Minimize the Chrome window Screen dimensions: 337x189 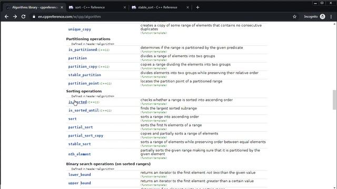(315, 3)
